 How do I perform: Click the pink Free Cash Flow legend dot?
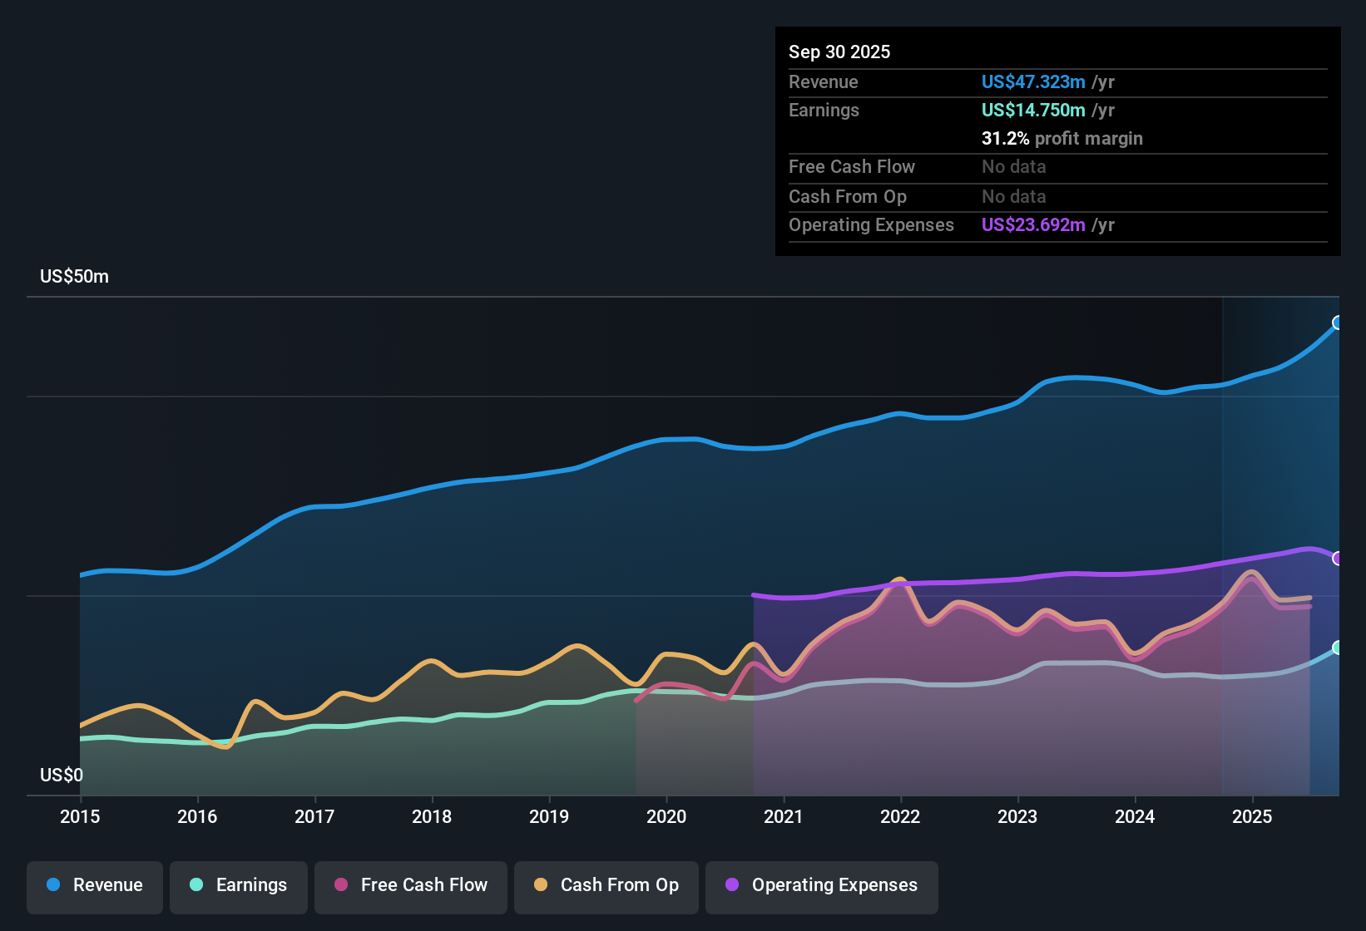pyautogui.click(x=341, y=884)
